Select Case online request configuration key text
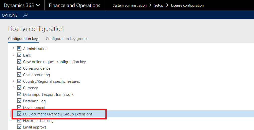 54,62
